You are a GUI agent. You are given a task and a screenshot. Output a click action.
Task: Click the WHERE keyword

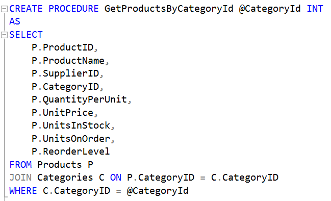click(23, 191)
